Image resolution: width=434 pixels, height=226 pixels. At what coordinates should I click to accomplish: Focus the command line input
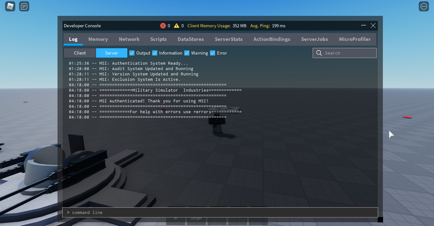click(220, 212)
